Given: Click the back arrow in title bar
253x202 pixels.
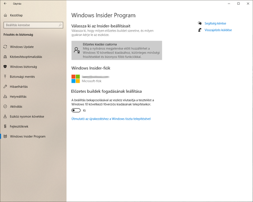Looking at the screenshot, I should pyautogui.click(x=5, y=4).
